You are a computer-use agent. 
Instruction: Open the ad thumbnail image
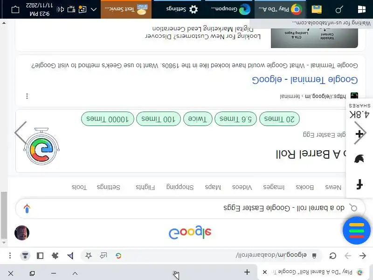[x=314, y=38]
